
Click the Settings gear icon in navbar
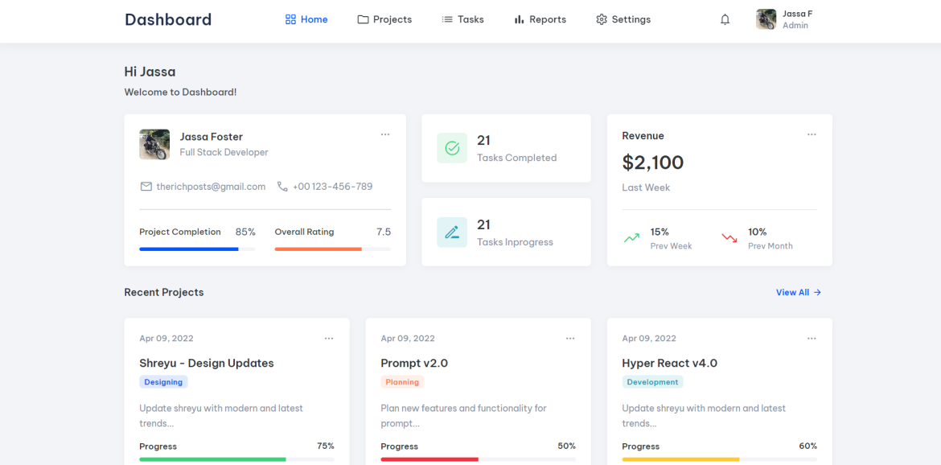(x=602, y=20)
